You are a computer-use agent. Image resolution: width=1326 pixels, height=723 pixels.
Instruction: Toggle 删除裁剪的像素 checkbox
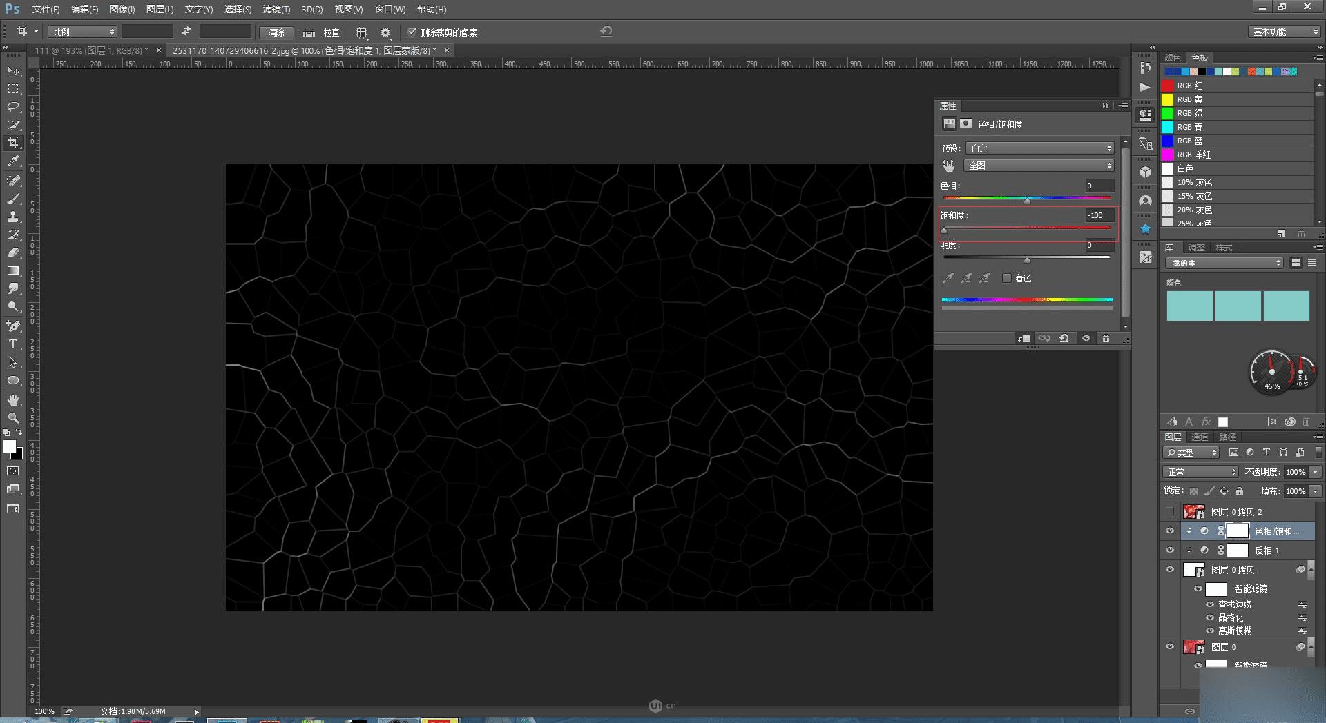pyautogui.click(x=412, y=32)
